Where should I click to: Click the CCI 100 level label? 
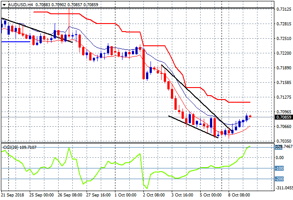tap(279, 147)
